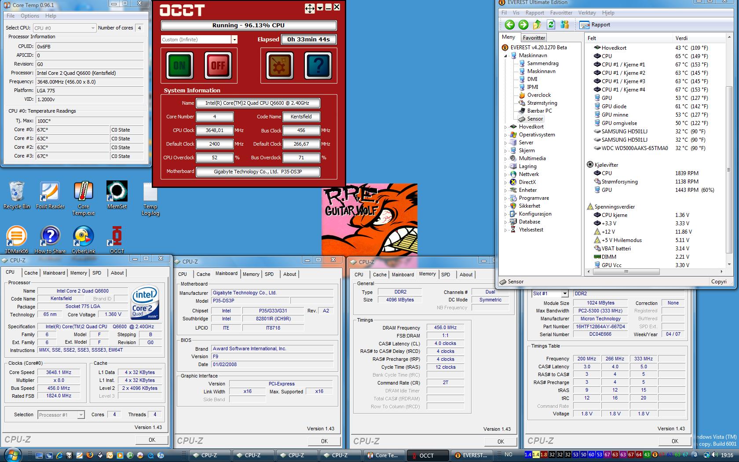Open SPD tab in the CPU-Z Mainboard window

coord(269,274)
